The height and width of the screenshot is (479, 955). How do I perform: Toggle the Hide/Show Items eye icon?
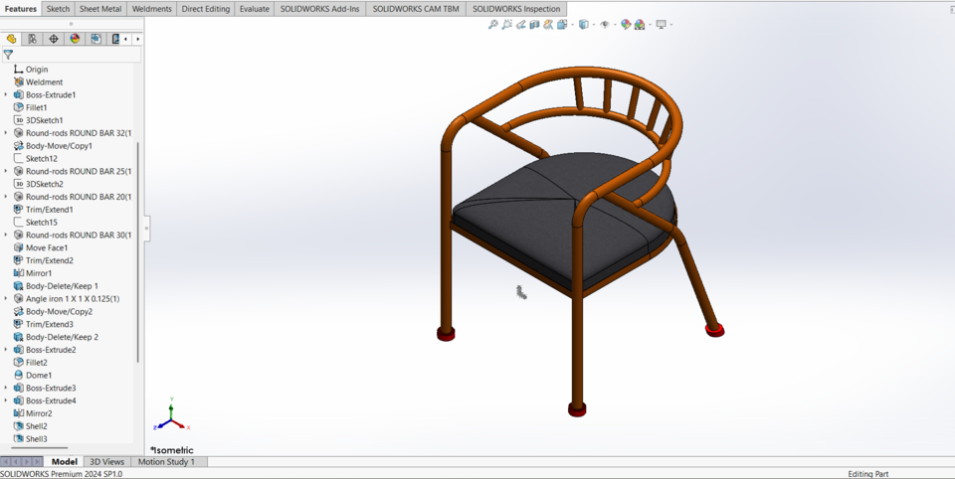coord(604,24)
